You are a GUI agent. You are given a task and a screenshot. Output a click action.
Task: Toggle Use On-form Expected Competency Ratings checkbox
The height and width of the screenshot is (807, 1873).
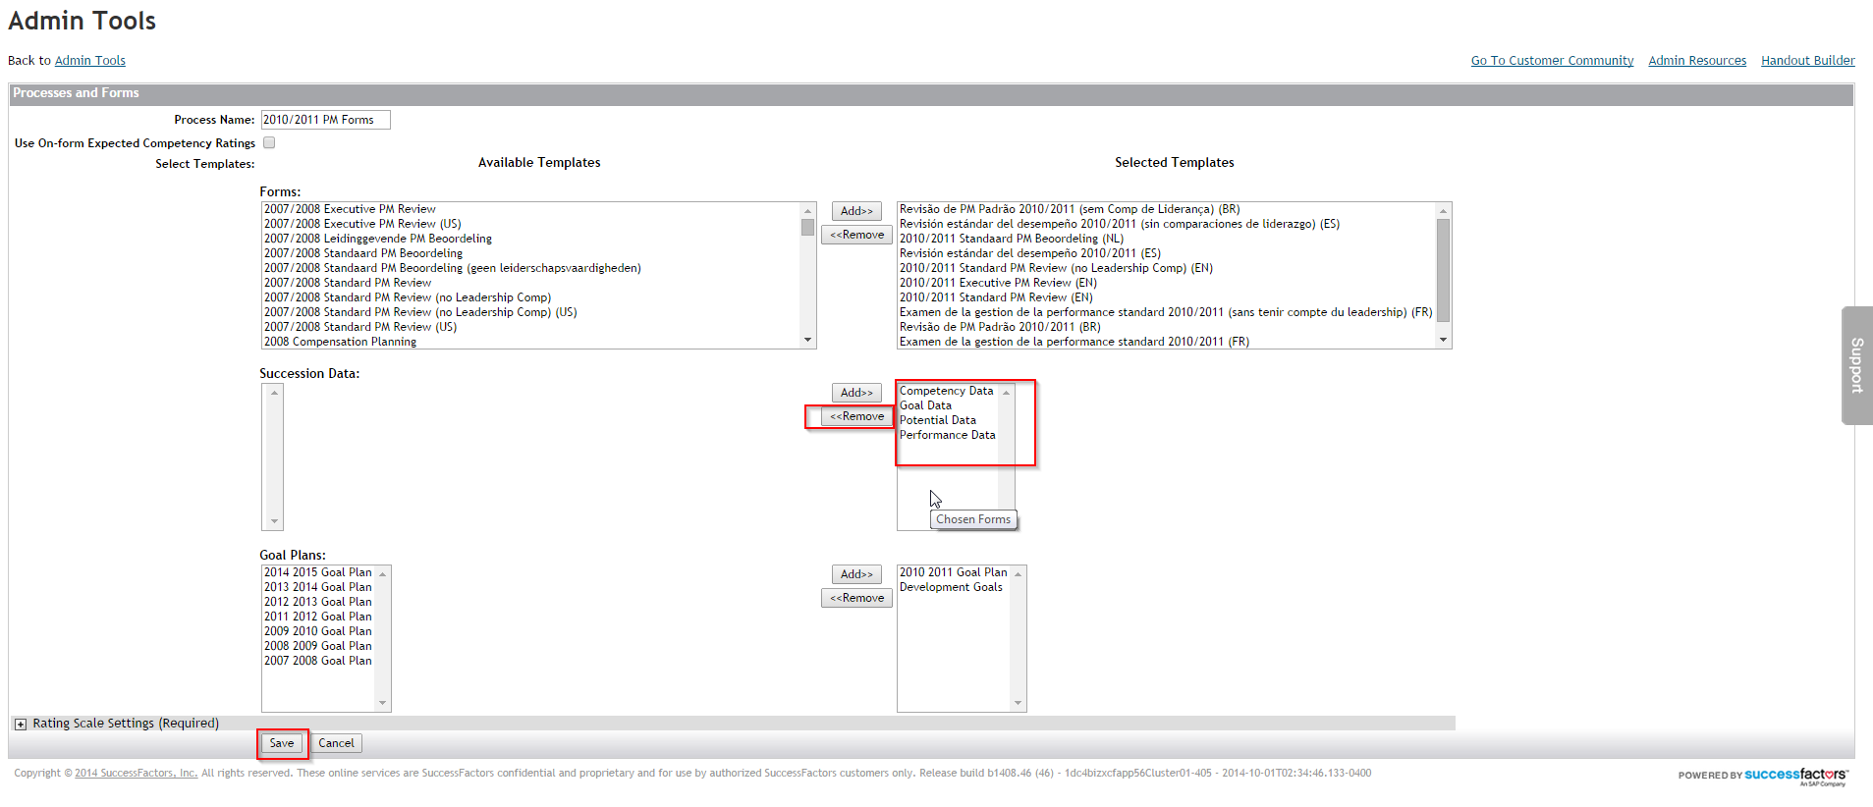(x=269, y=142)
